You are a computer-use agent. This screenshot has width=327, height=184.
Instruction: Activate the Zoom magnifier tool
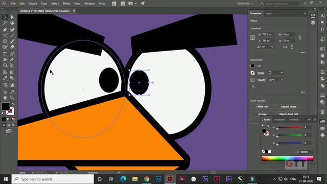[x=12, y=98]
